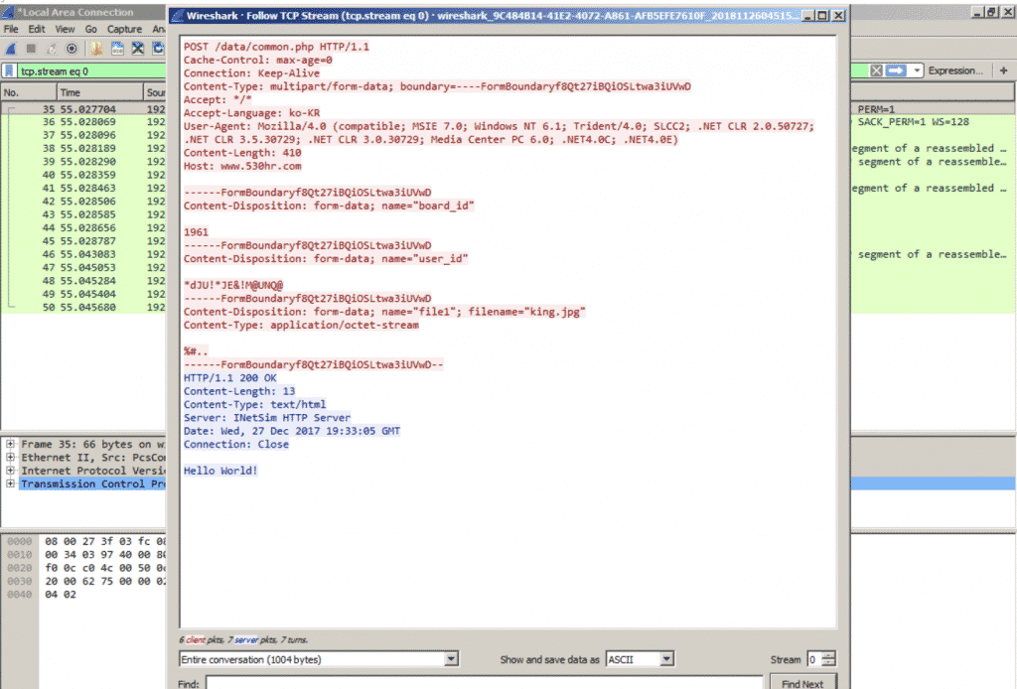Click the Expression... button
The width and height of the screenshot is (1017, 689).
pos(955,70)
